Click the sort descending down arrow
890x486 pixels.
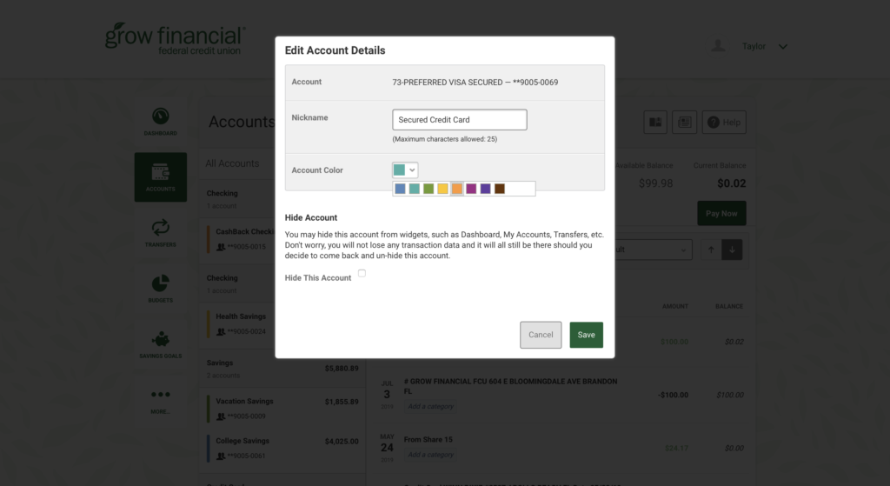732,250
